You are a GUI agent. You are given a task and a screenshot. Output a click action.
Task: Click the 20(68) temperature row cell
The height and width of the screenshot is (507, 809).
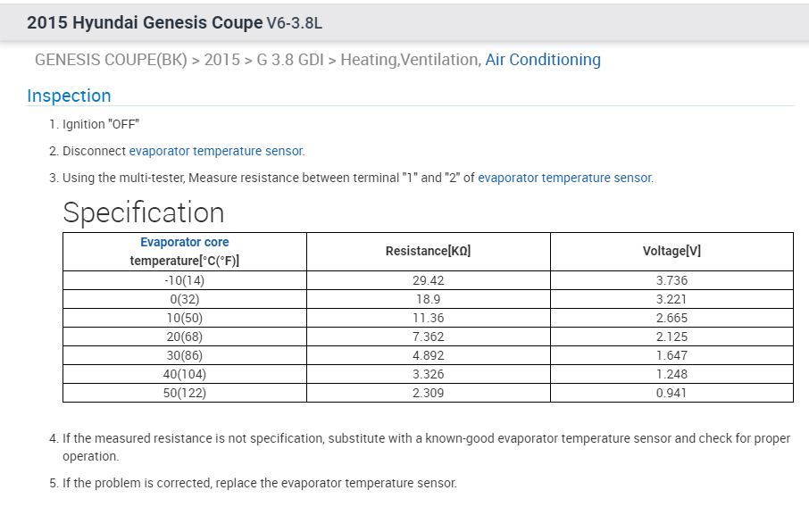[184, 337]
